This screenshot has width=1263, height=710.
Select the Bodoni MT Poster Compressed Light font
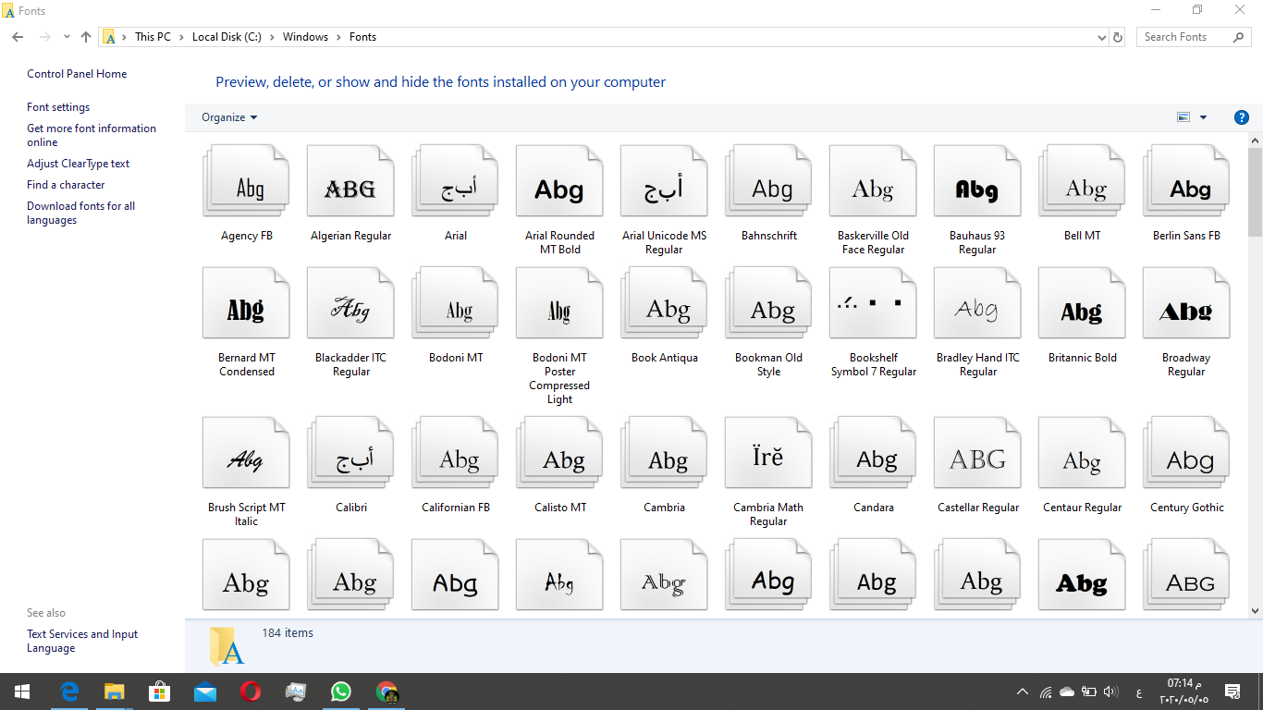(560, 304)
